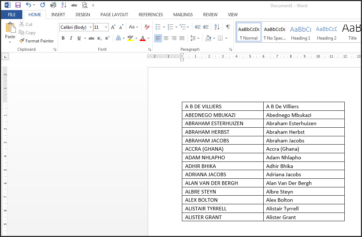Image resolution: width=362 pixels, height=237 pixels.
Task: Clear all formatting with eraser icon
Action: point(147,27)
